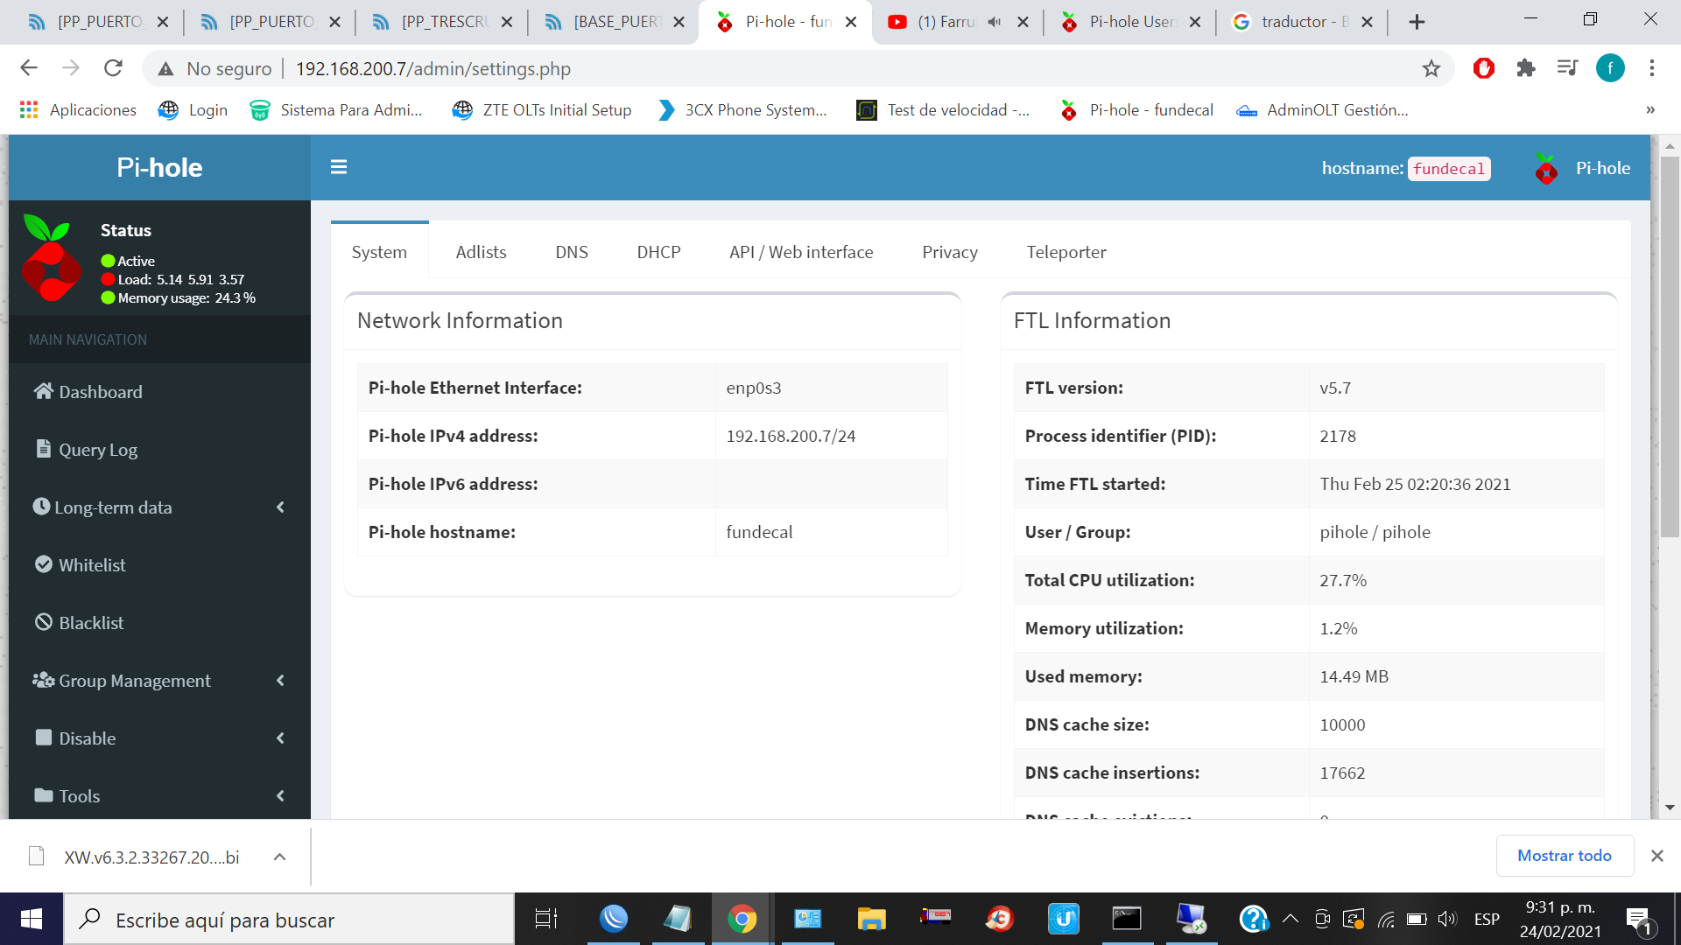Open the Dashboard from the sidebar

100,391
